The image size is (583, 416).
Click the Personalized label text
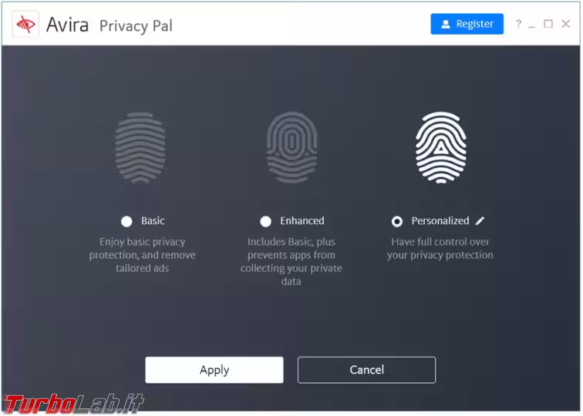click(x=440, y=221)
